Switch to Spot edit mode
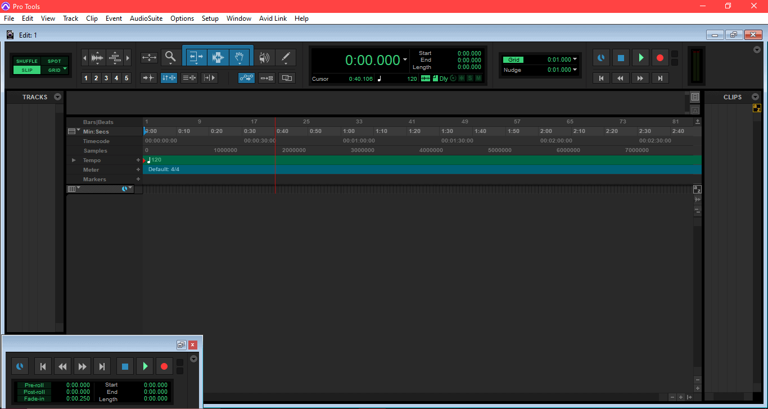Image resolution: width=768 pixels, height=409 pixels. (x=55, y=61)
